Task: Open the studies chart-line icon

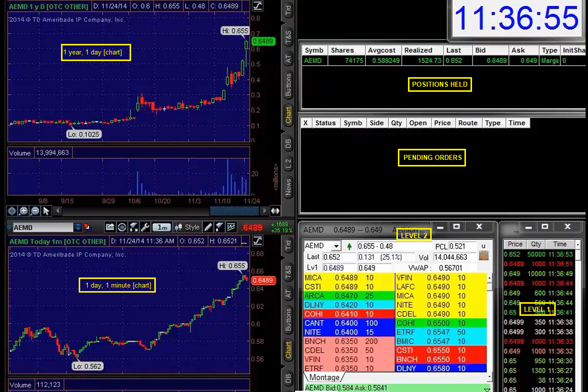Action: (x=231, y=227)
